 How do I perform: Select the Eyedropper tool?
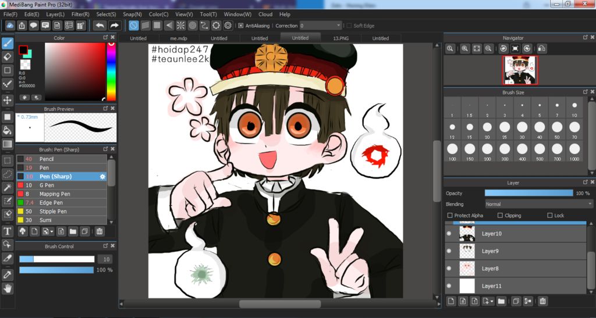point(7,275)
